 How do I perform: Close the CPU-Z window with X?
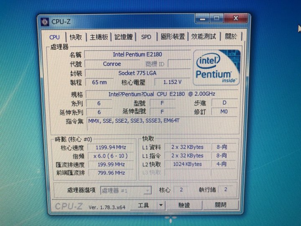tap(235, 18)
